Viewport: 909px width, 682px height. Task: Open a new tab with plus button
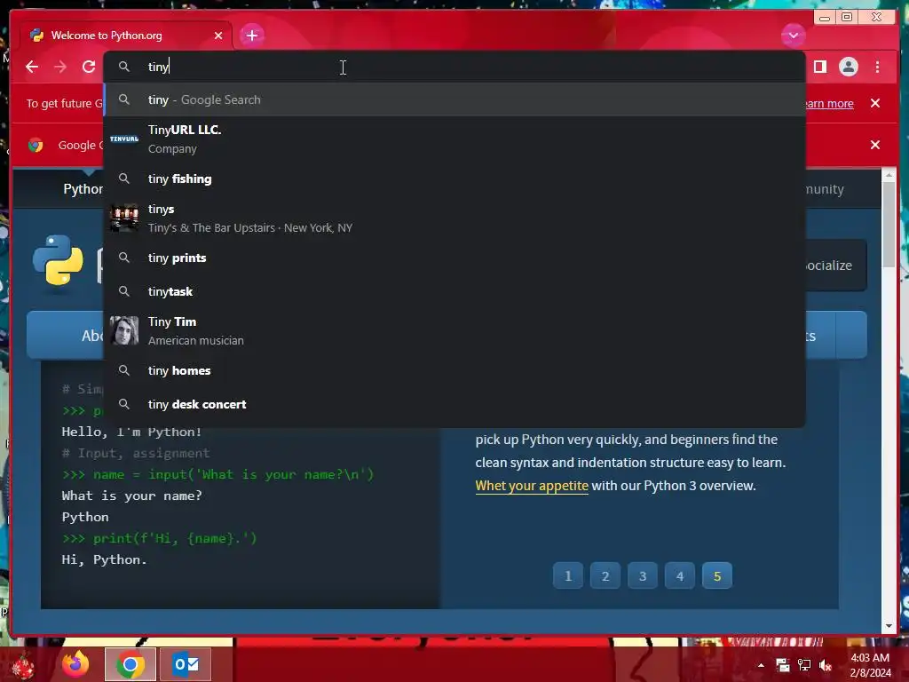click(x=251, y=36)
